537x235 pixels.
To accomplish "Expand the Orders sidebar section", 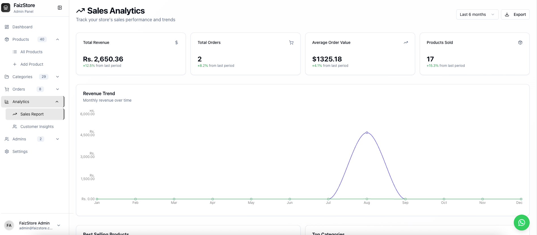I will (58, 89).
